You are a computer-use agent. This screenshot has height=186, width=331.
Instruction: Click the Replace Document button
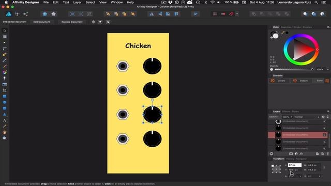[72, 22]
